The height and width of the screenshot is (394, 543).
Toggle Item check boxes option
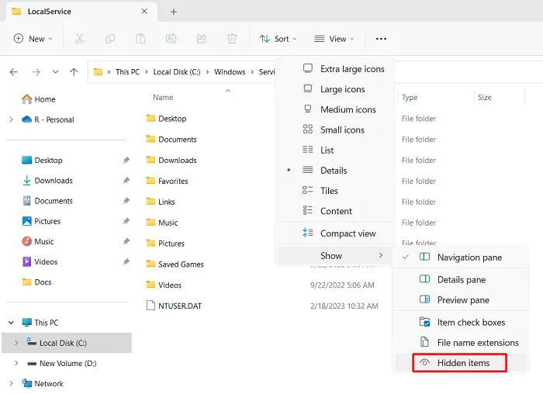460,323
